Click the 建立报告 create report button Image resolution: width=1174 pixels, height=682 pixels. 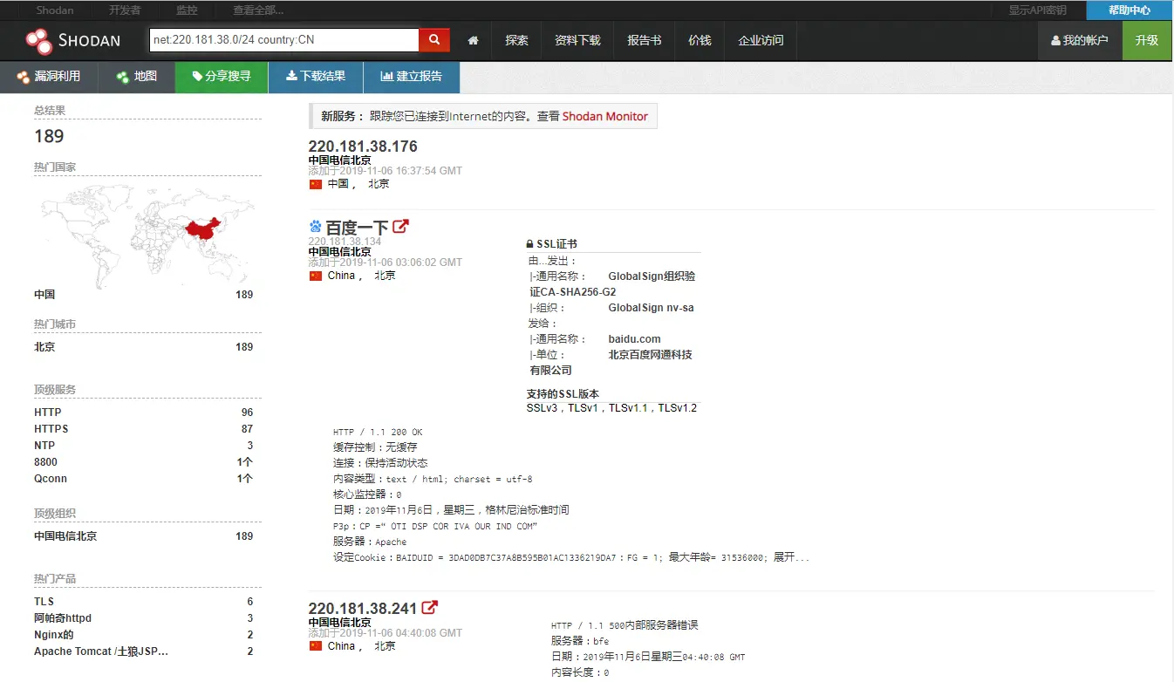(412, 77)
